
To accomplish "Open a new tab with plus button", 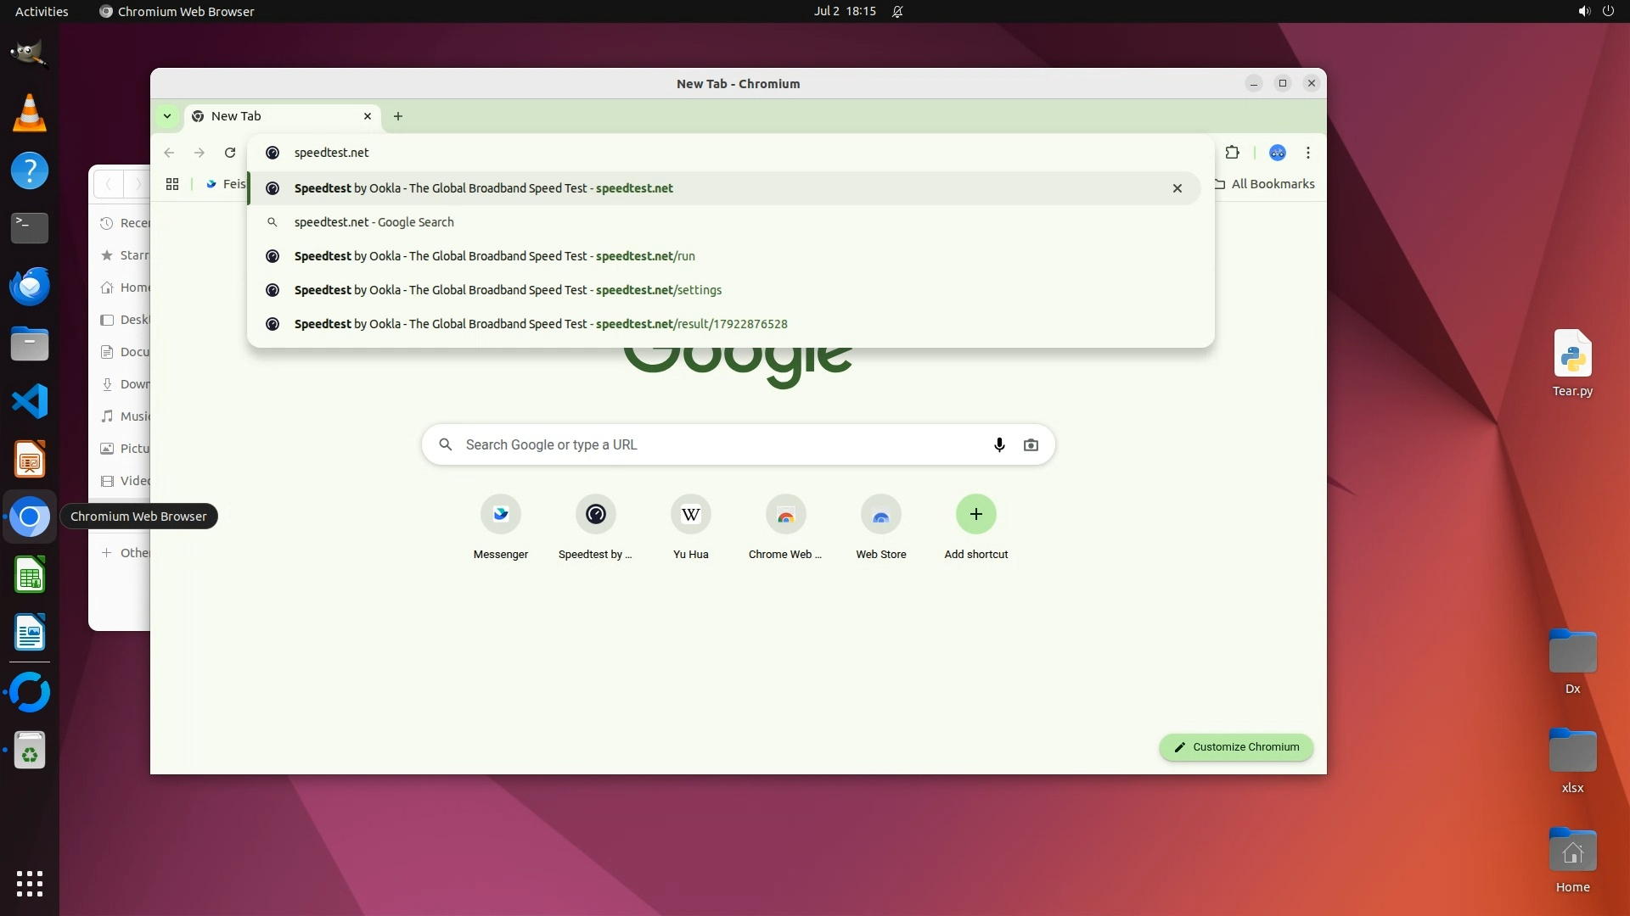I will click(x=398, y=116).
